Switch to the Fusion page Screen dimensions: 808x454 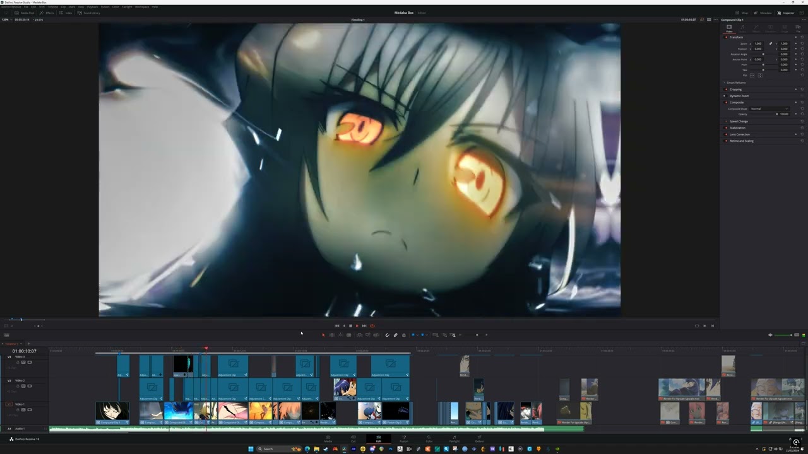404,439
